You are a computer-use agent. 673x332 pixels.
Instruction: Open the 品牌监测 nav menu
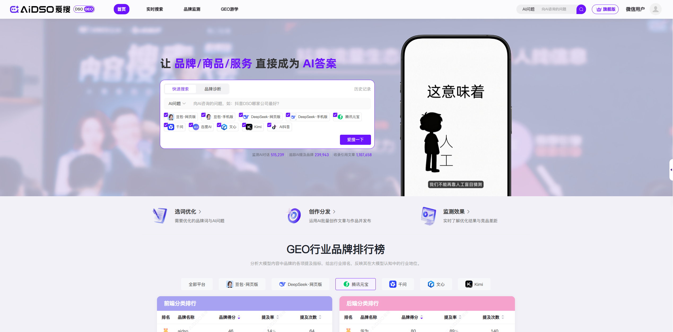click(x=192, y=9)
